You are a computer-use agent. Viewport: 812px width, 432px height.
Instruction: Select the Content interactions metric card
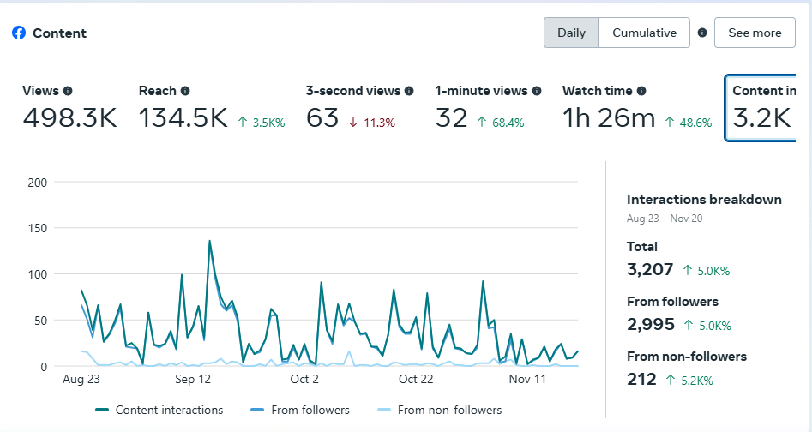point(761,109)
